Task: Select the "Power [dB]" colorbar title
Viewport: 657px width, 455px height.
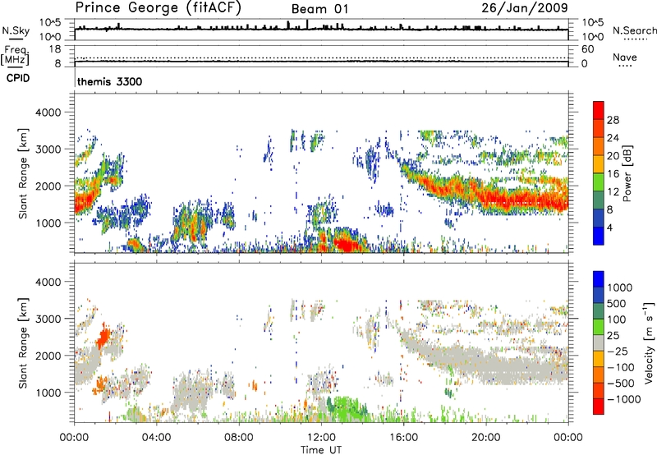Action: [x=627, y=173]
